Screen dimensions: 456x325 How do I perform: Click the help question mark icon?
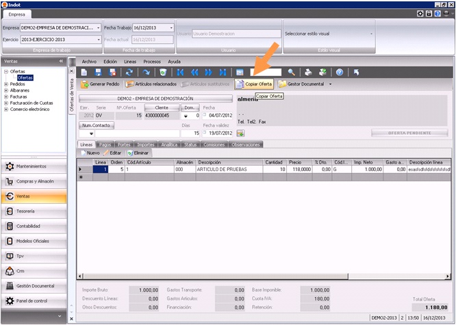339,72
